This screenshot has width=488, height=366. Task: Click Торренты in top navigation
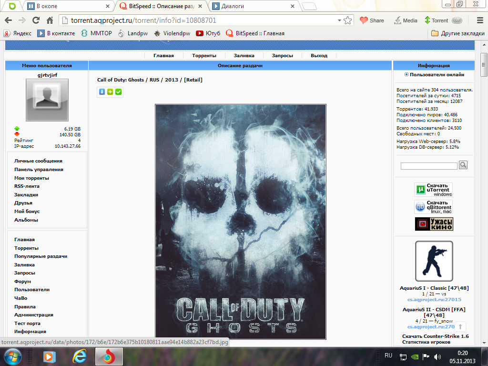click(x=204, y=55)
